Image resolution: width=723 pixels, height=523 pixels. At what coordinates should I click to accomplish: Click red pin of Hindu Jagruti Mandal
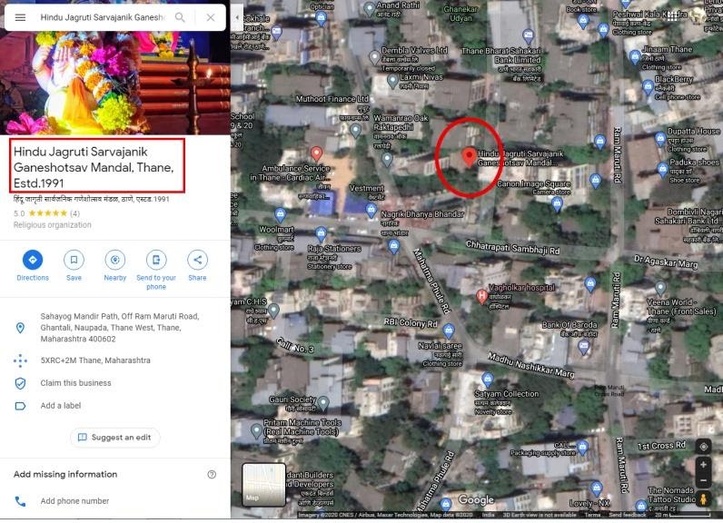(x=469, y=157)
